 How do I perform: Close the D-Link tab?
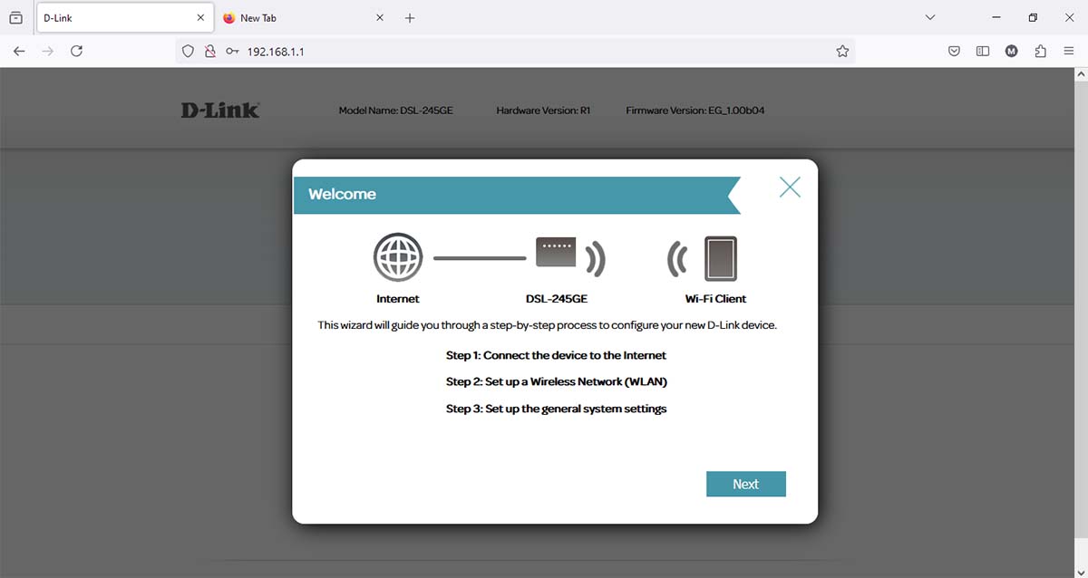pos(200,18)
